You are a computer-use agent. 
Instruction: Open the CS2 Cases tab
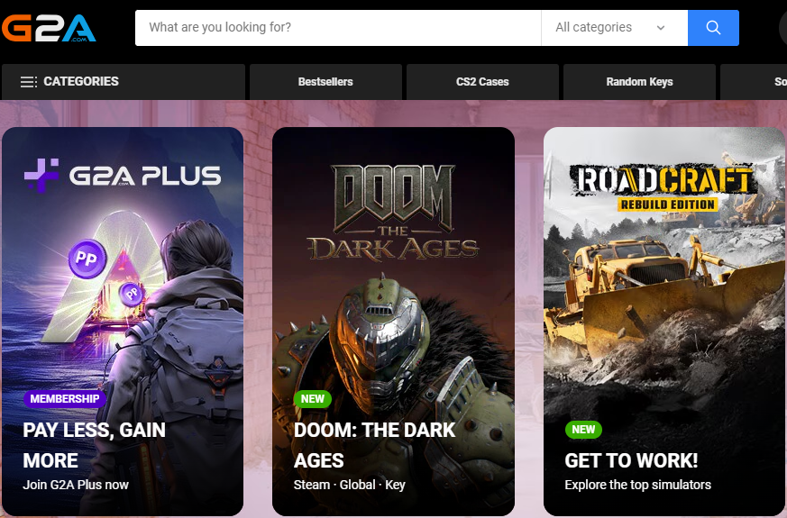[482, 82]
